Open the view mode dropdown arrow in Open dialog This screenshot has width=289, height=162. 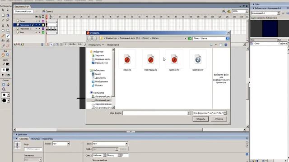click(216, 45)
